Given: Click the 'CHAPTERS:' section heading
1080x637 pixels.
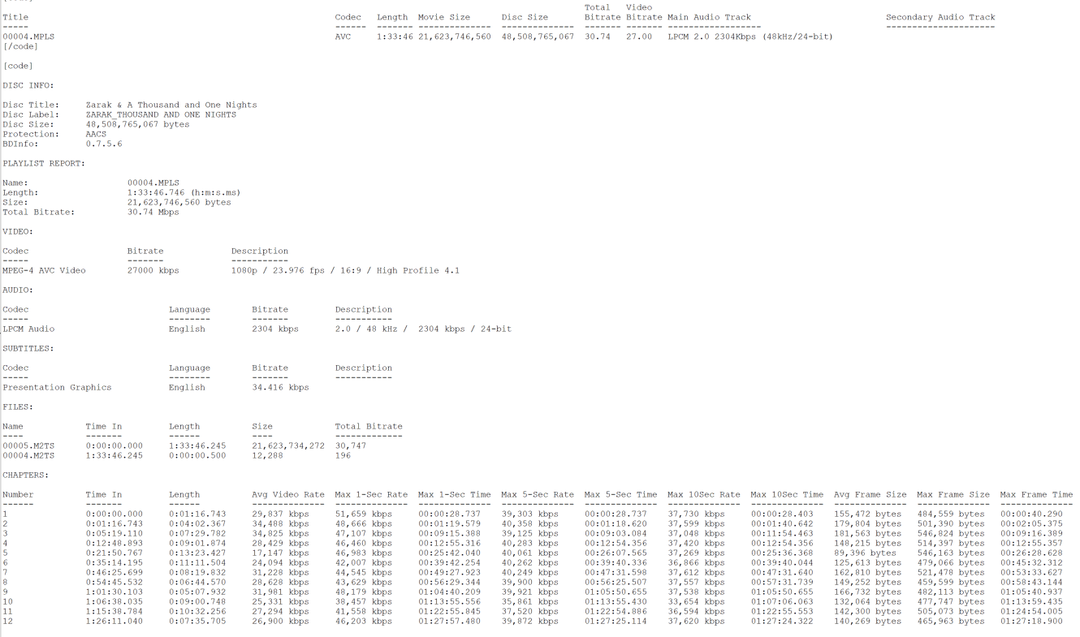Looking at the screenshot, I should click(x=25, y=475).
